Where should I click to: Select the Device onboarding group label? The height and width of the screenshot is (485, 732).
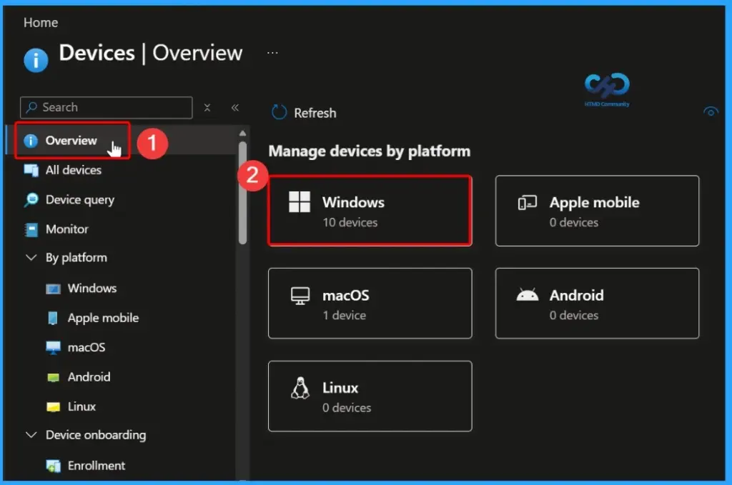click(96, 434)
